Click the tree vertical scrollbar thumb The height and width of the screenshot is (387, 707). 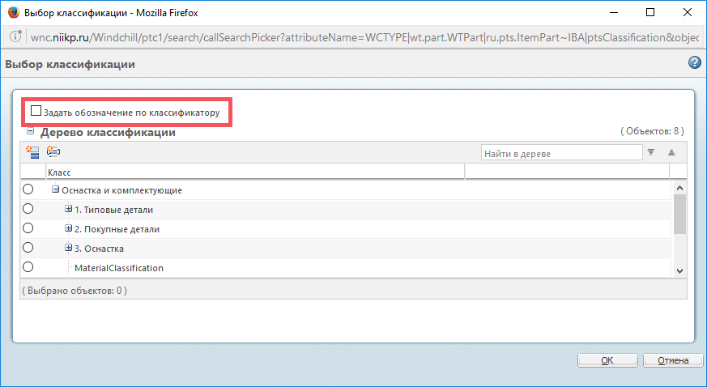tap(680, 214)
